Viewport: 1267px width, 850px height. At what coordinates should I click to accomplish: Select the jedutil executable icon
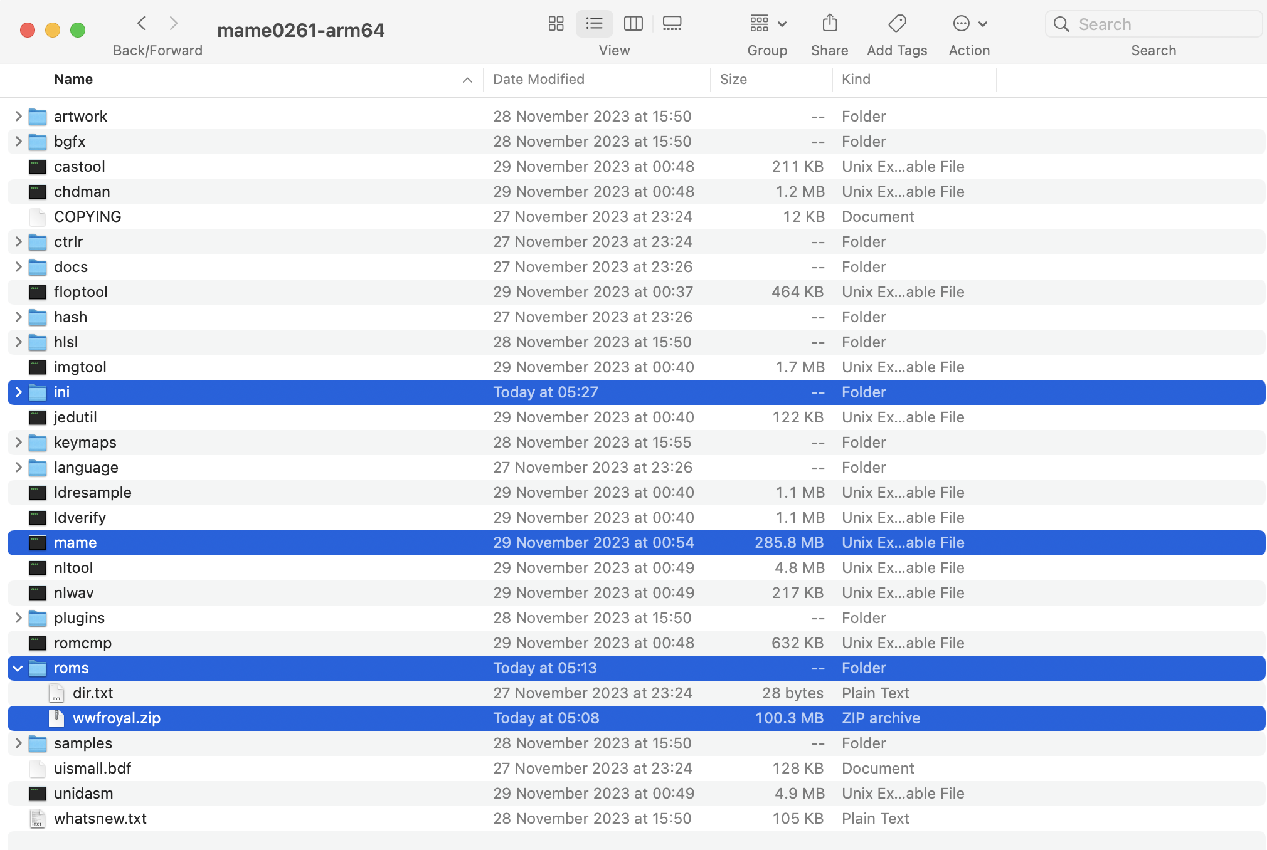point(38,417)
